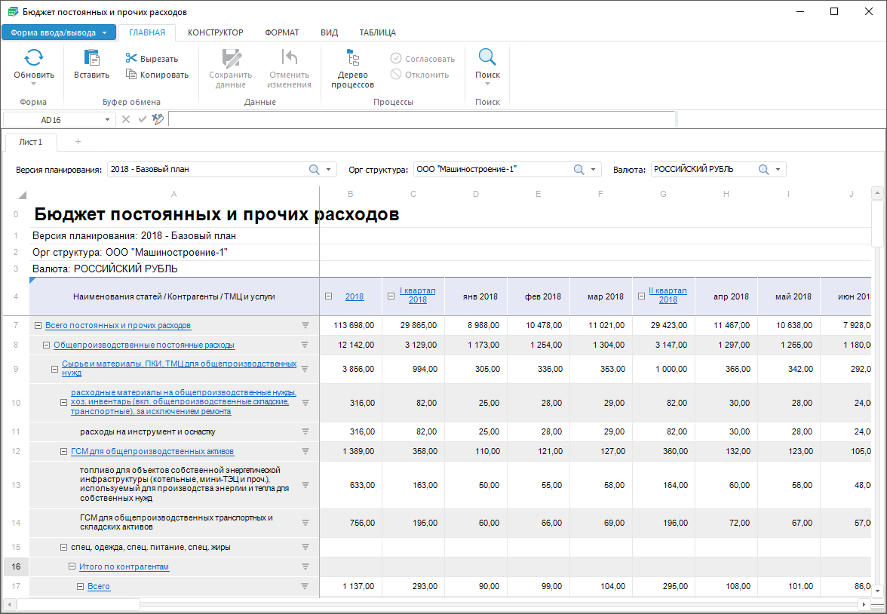Open 'Общепроизводственные постоянные расходы' link
The width and height of the screenshot is (887, 614).
(x=144, y=345)
